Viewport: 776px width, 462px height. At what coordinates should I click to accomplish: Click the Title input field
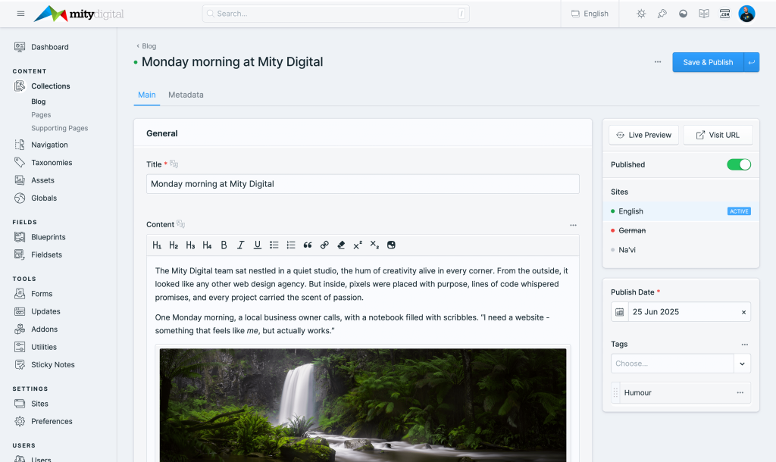pyautogui.click(x=362, y=184)
